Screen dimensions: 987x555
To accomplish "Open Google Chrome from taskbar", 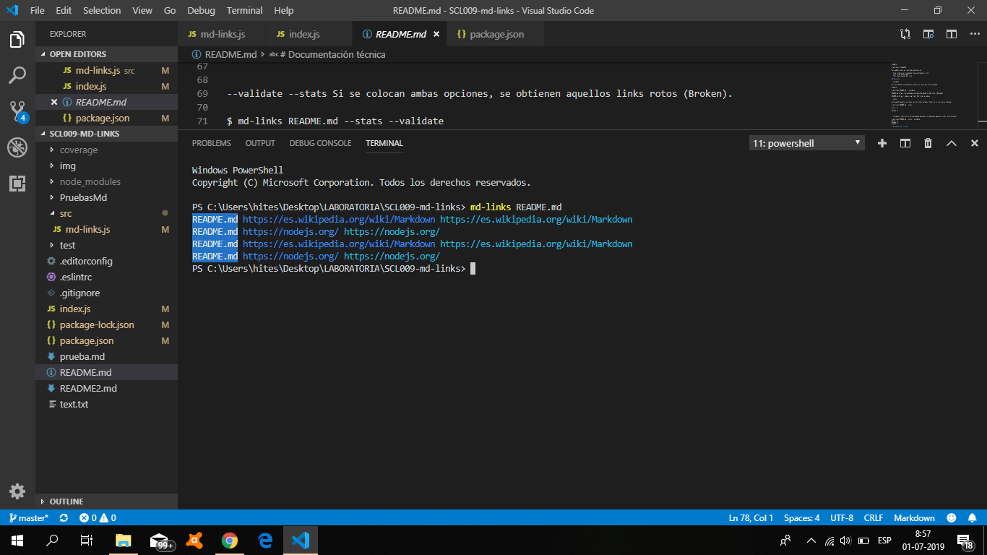I will (x=229, y=540).
